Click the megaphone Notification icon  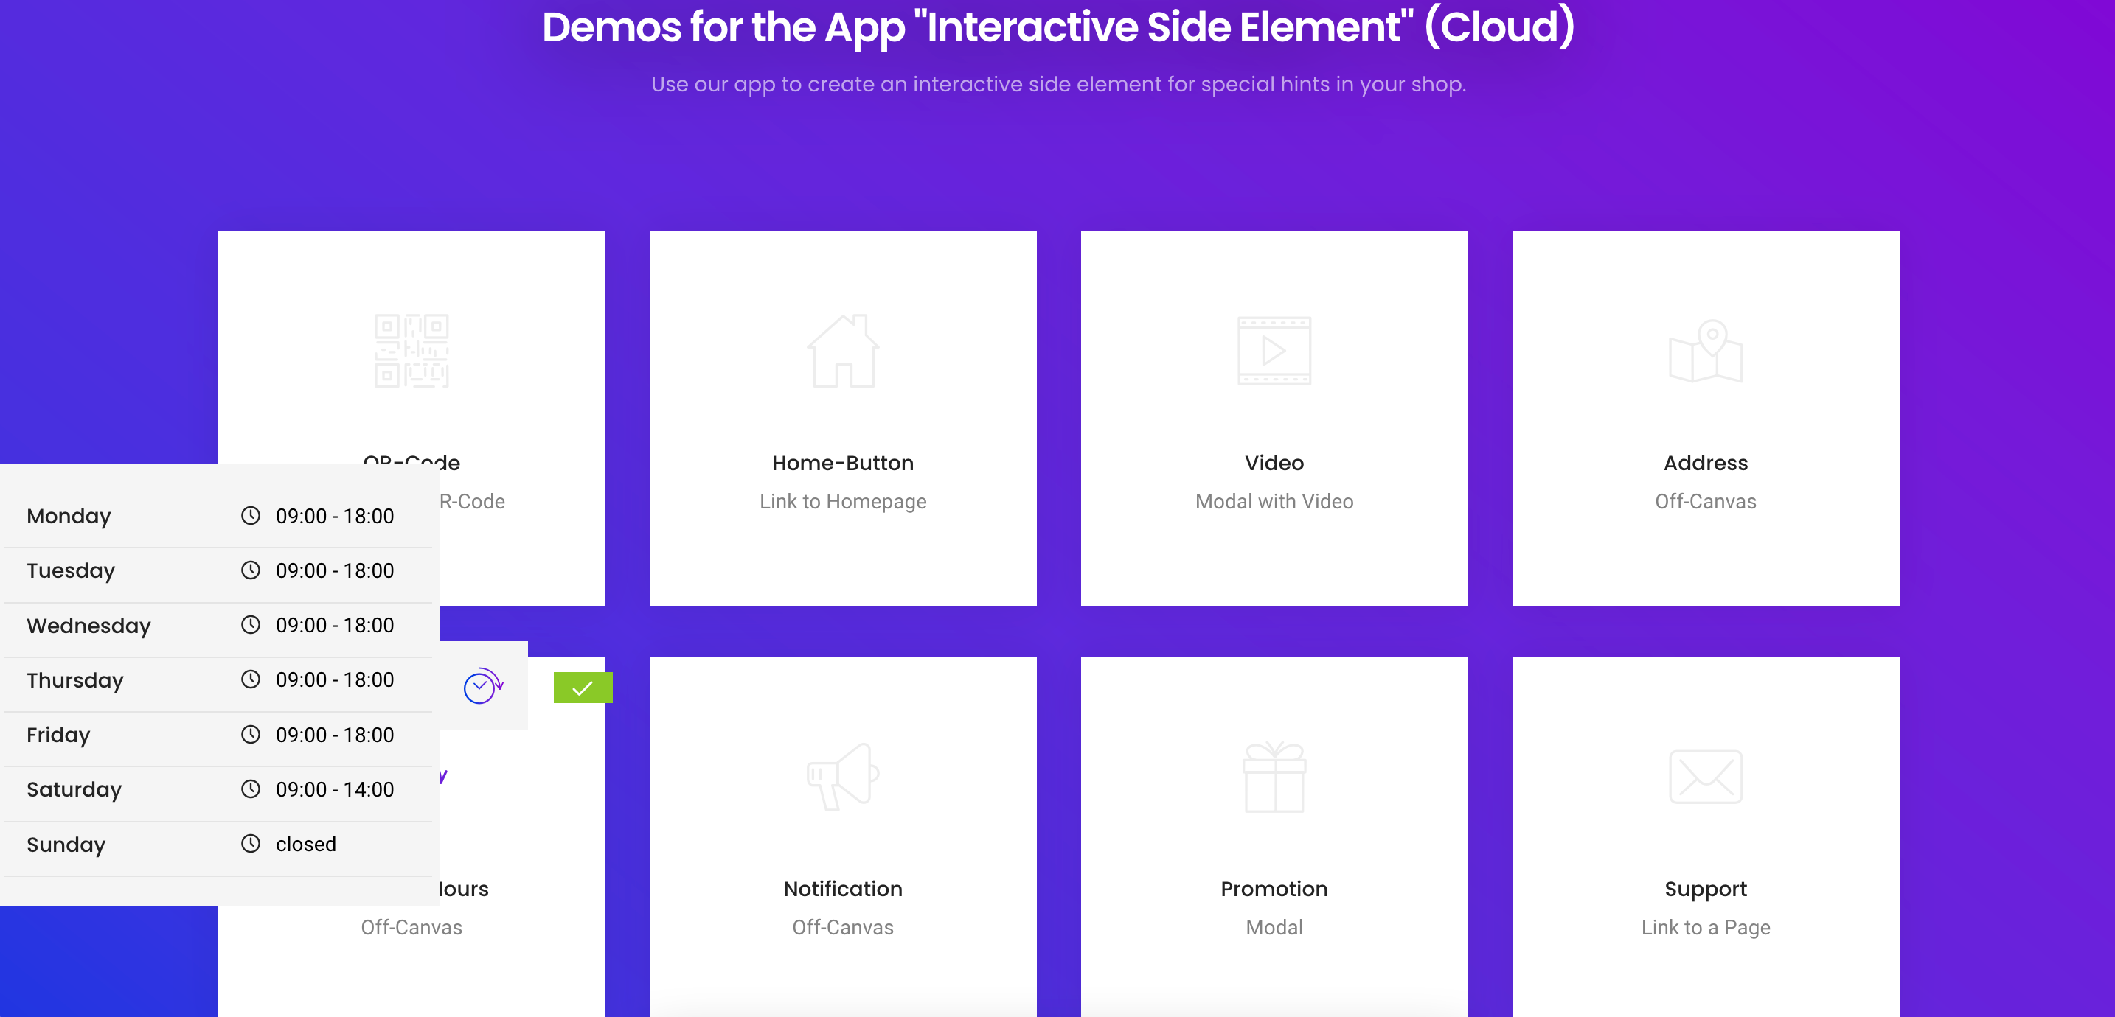click(842, 777)
